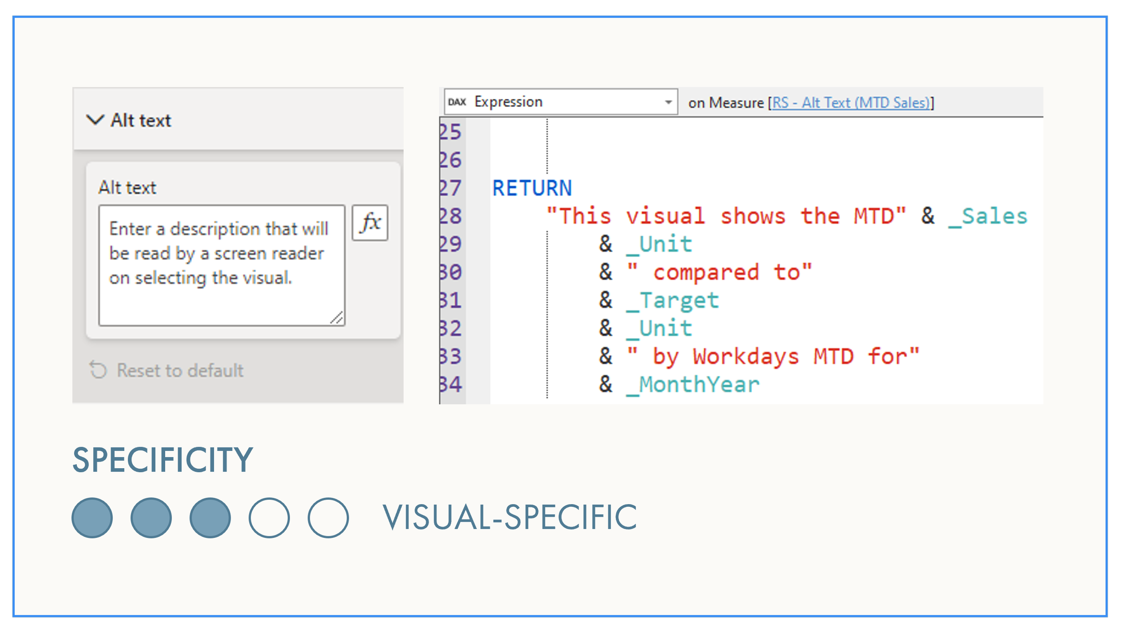Click the Reset to default undo icon
This screenshot has width=1122, height=636.
point(98,370)
